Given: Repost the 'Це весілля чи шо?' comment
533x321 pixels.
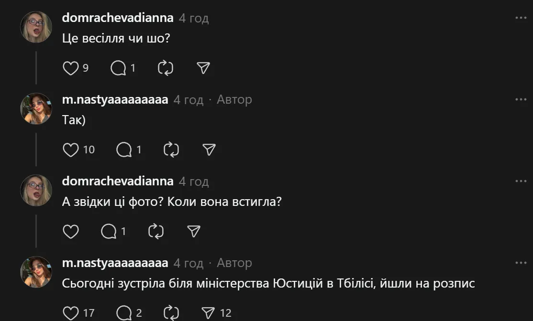Looking at the screenshot, I should click(x=165, y=68).
